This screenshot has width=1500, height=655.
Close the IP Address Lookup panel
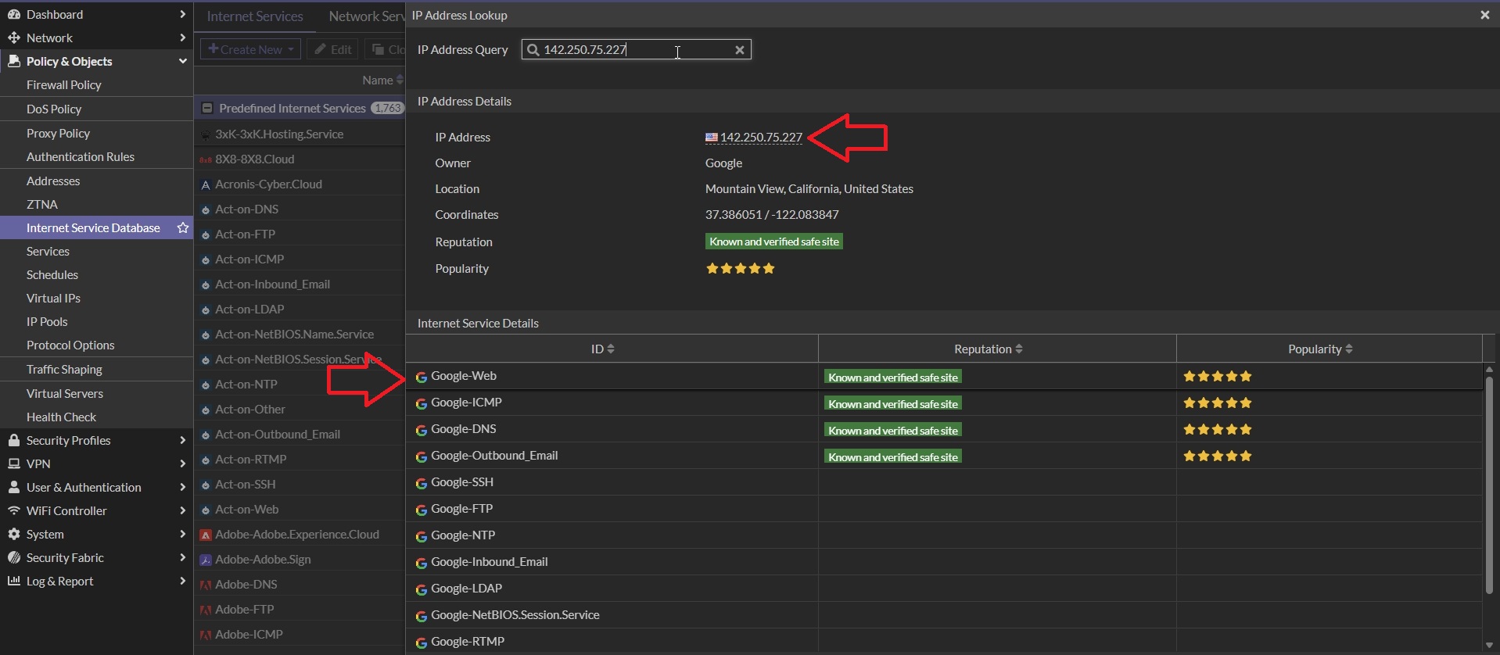(x=1484, y=15)
